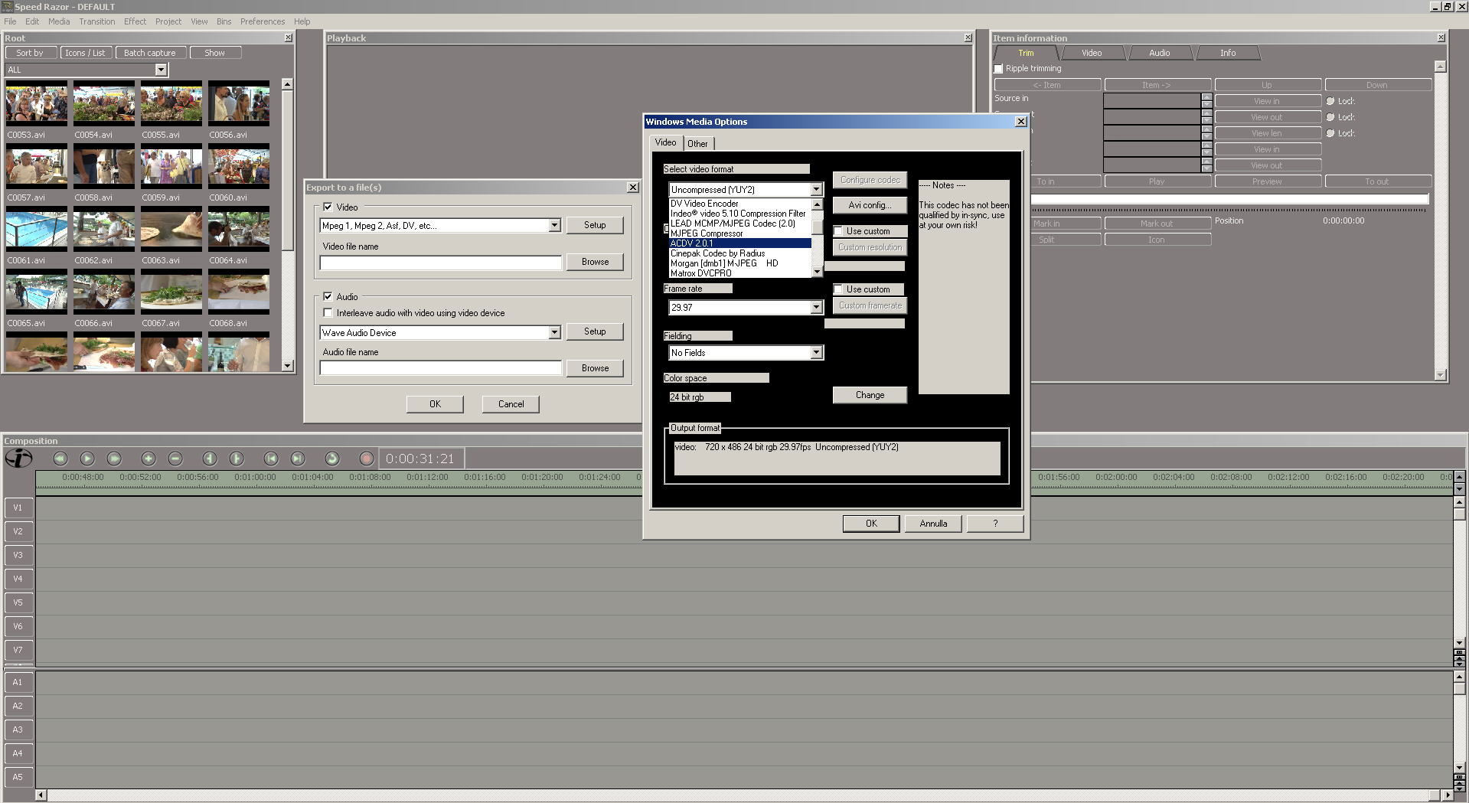Viewport: 1469px width, 803px height.
Task: Zoom out the timeline with minus icon
Action: (x=175, y=459)
